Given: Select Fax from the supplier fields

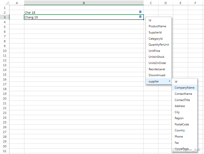Looking at the screenshot, I should click(x=176, y=143).
